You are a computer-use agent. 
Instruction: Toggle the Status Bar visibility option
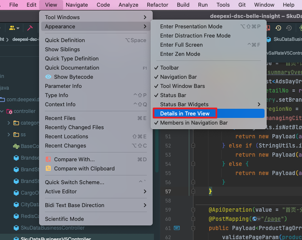point(173,95)
